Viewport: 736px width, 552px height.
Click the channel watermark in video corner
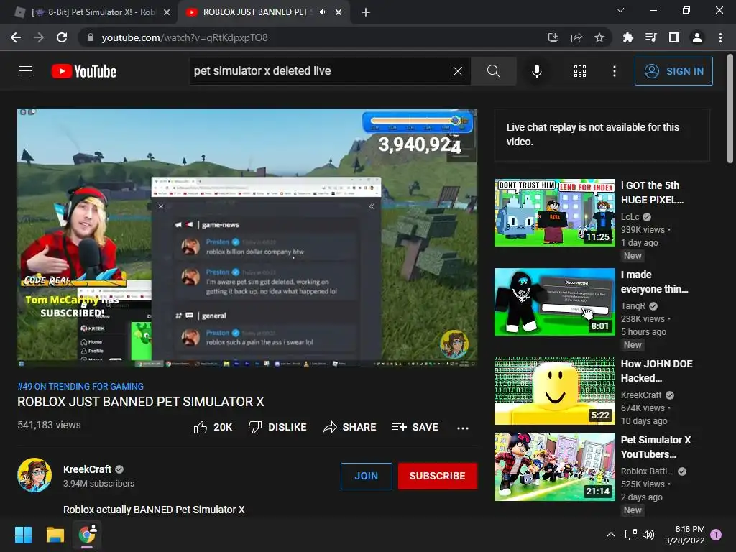point(454,344)
